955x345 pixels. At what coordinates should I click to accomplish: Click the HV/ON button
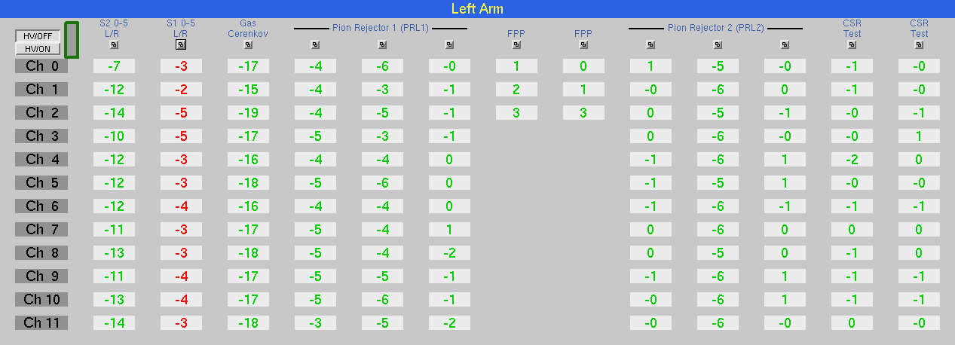coord(38,49)
